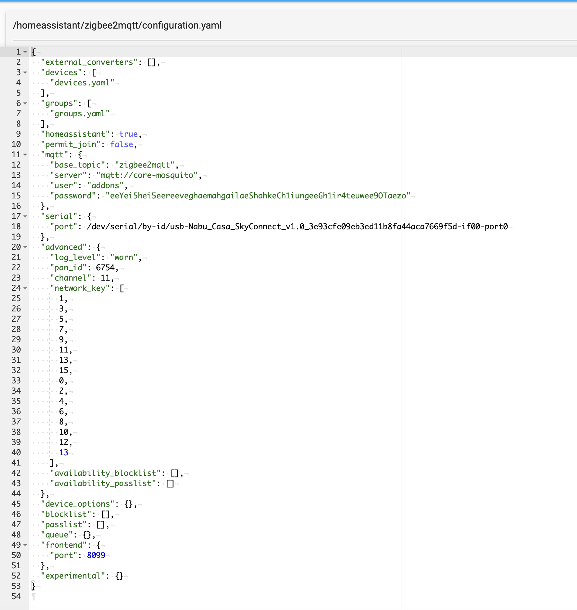
Task: Click the serial port device path
Action: click(x=297, y=227)
